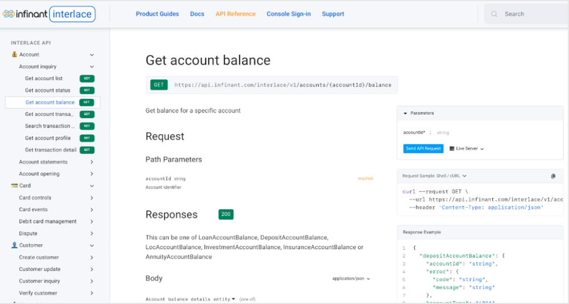Select Get account profile

(48, 138)
